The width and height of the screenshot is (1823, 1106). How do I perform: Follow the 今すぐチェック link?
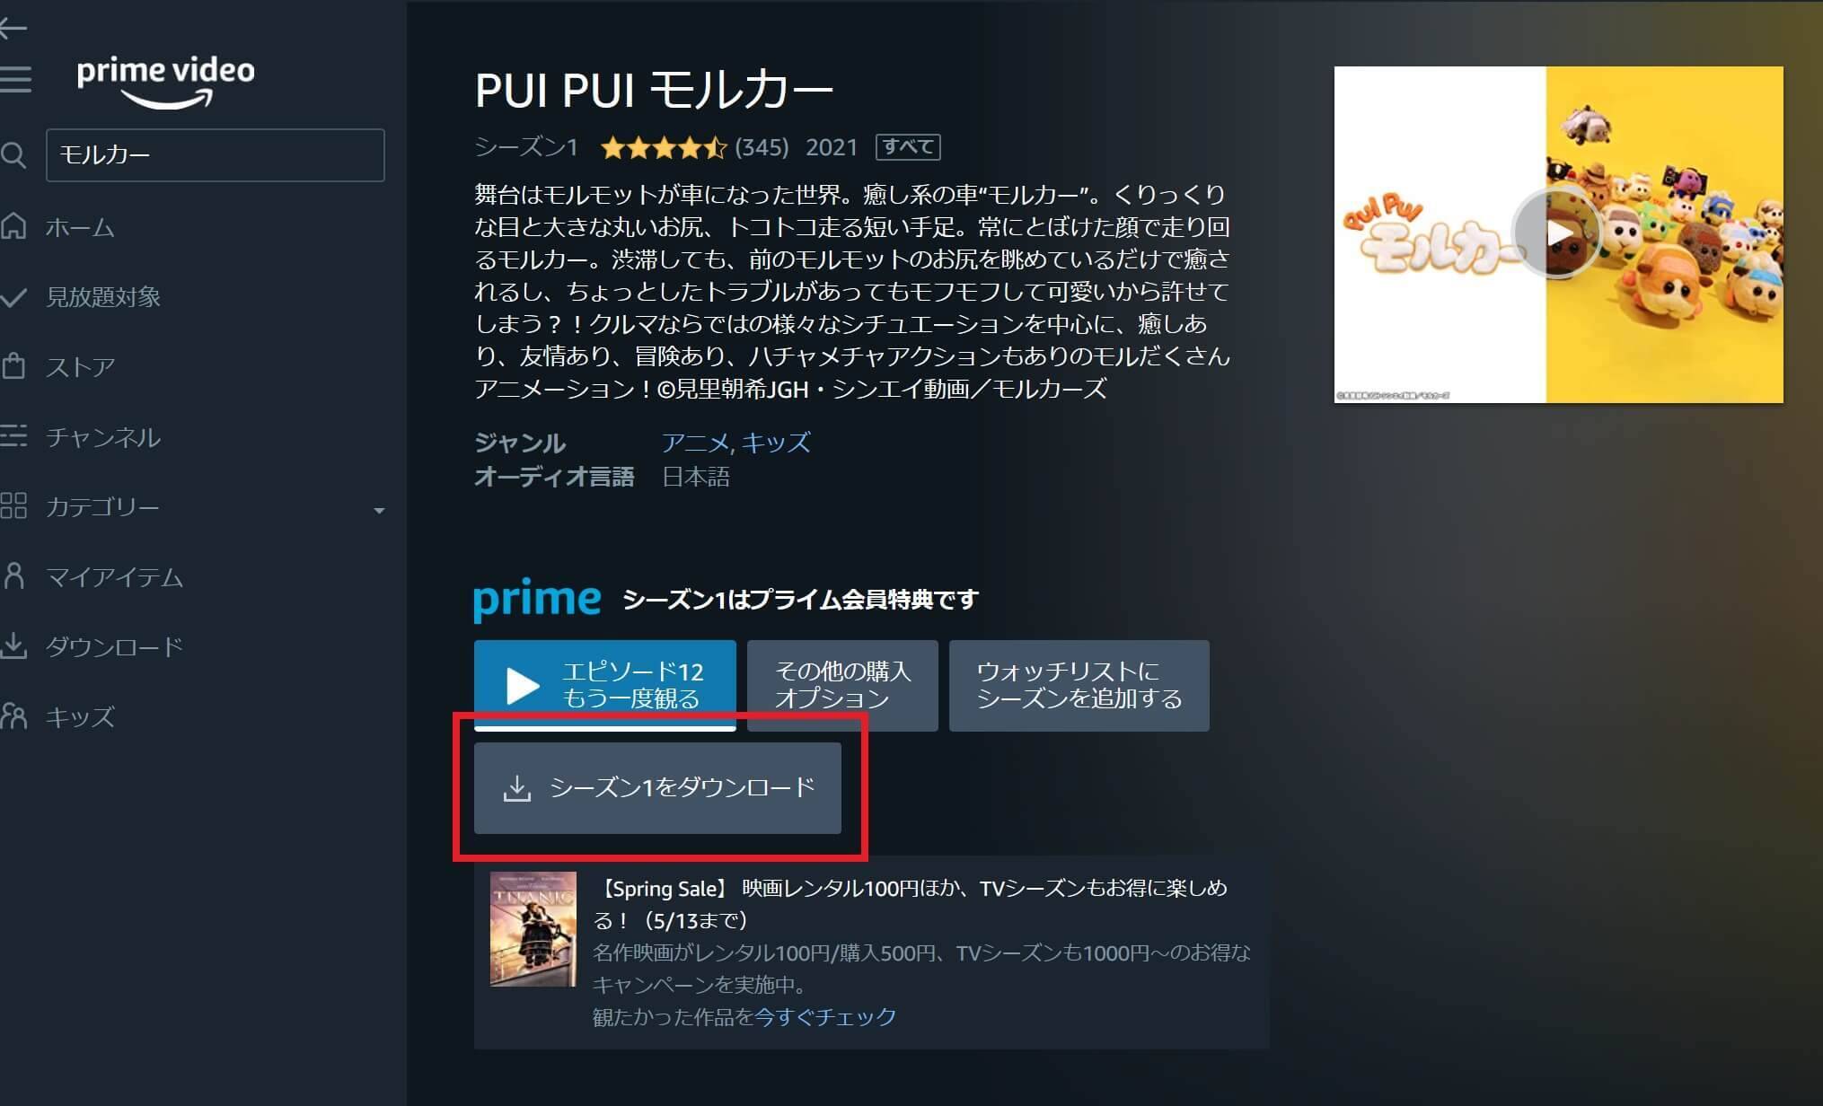coord(825,1016)
